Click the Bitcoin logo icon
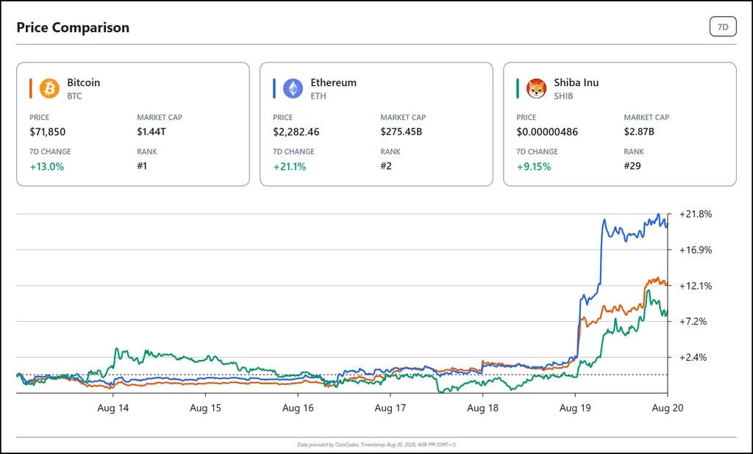753x454 pixels. coord(49,88)
